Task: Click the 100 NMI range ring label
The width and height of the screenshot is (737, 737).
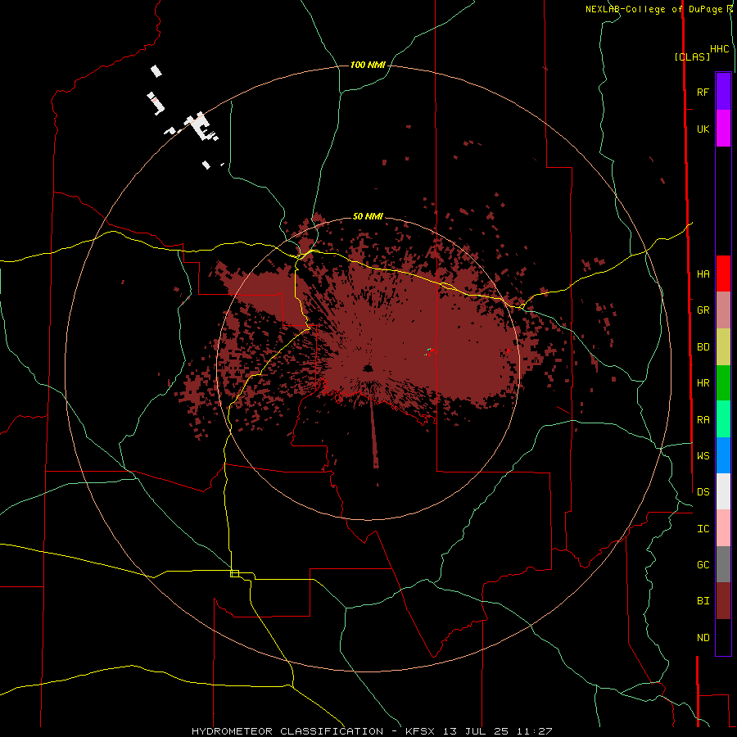Action: pos(368,65)
